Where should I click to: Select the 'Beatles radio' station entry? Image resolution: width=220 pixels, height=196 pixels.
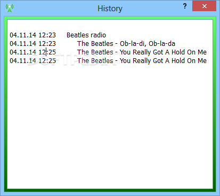tap(86, 35)
